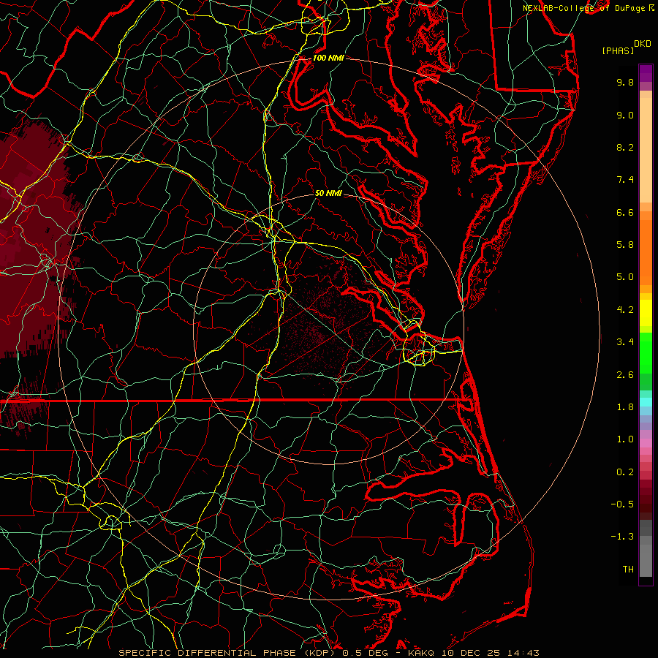Click the TH threshold legend label
This screenshot has width=658, height=658.
tap(628, 570)
